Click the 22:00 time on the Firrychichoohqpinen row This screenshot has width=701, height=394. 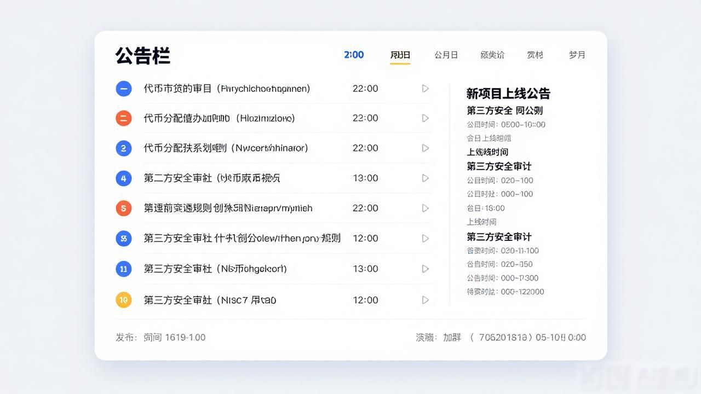365,89
